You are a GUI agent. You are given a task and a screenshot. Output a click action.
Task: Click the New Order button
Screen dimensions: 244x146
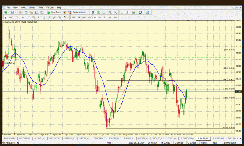(x=54, y=12)
